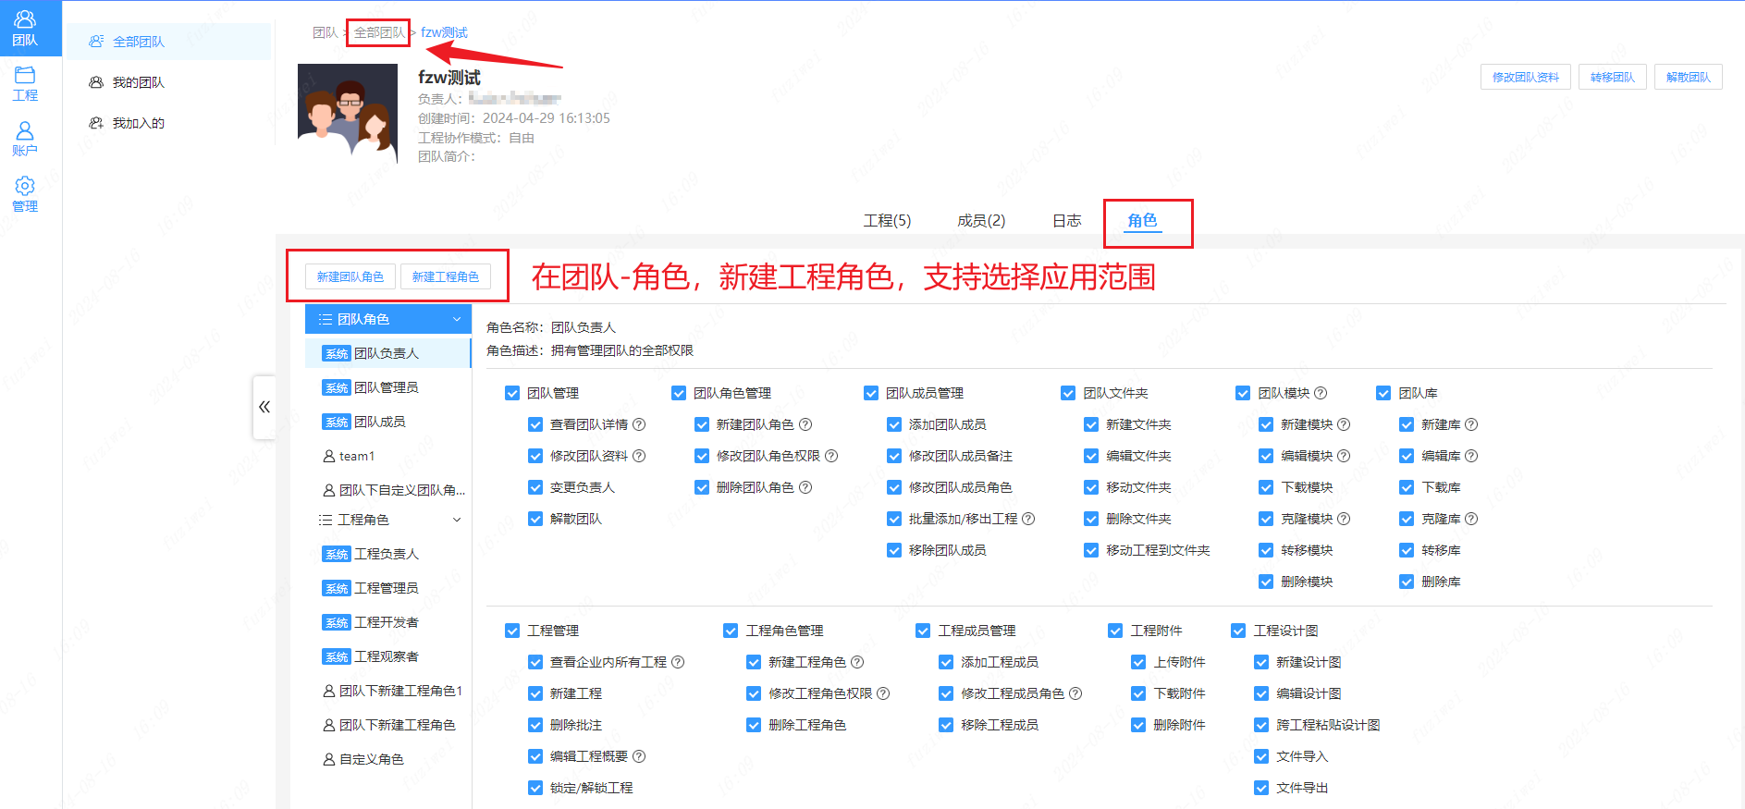1745x809 pixels.
Task: Switch to the 日志 tab
Action: 1067,220
